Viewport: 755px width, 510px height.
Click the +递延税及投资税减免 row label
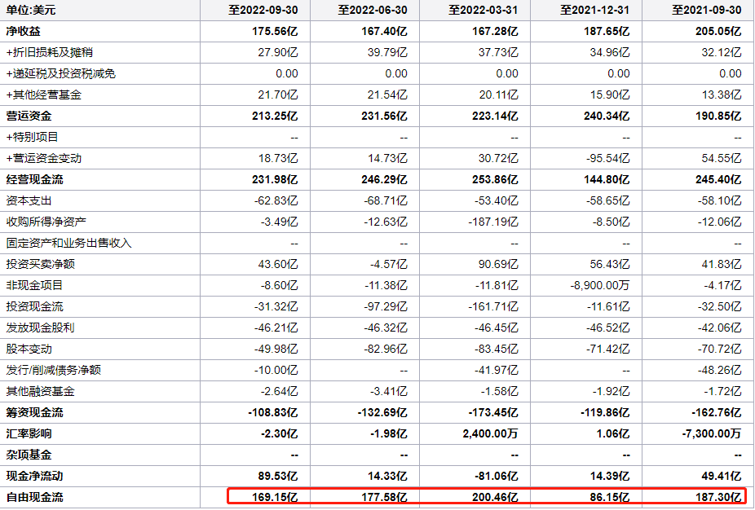click(60, 73)
